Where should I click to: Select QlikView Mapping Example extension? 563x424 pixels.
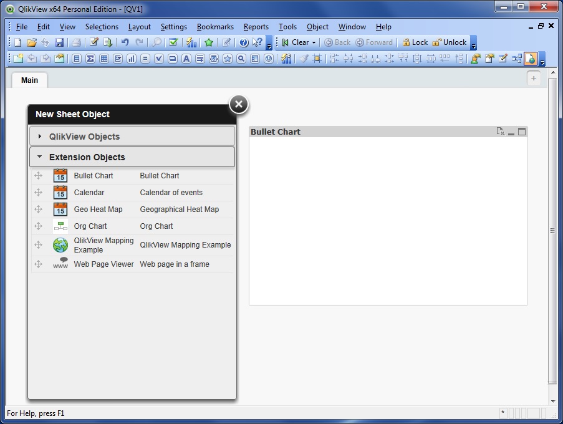click(133, 245)
